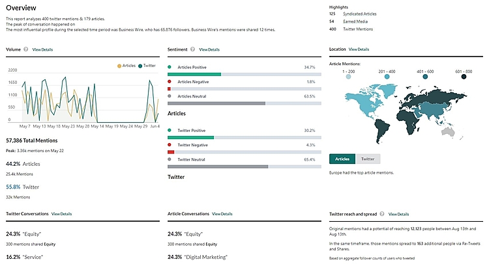Image resolution: width=489 pixels, height=264 pixels.
Task: Open View Details for Twitter Conversations
Action: click(61, 213)
